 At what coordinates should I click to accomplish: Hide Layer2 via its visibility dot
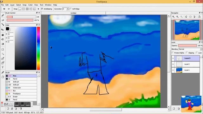(173, 64)
